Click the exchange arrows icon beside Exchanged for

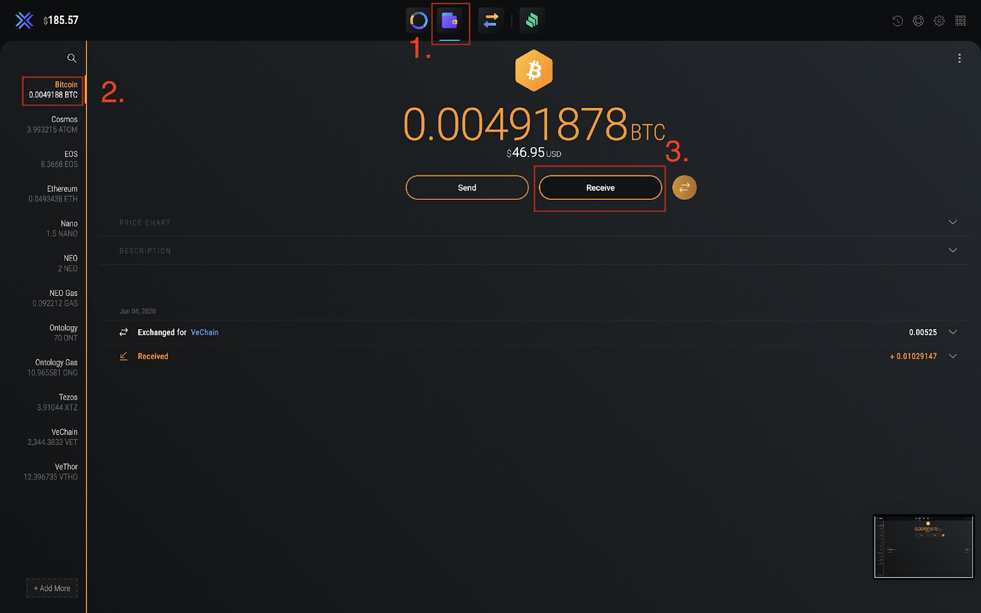pos(124,332)
